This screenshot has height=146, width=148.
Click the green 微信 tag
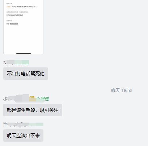click(43, 99)
